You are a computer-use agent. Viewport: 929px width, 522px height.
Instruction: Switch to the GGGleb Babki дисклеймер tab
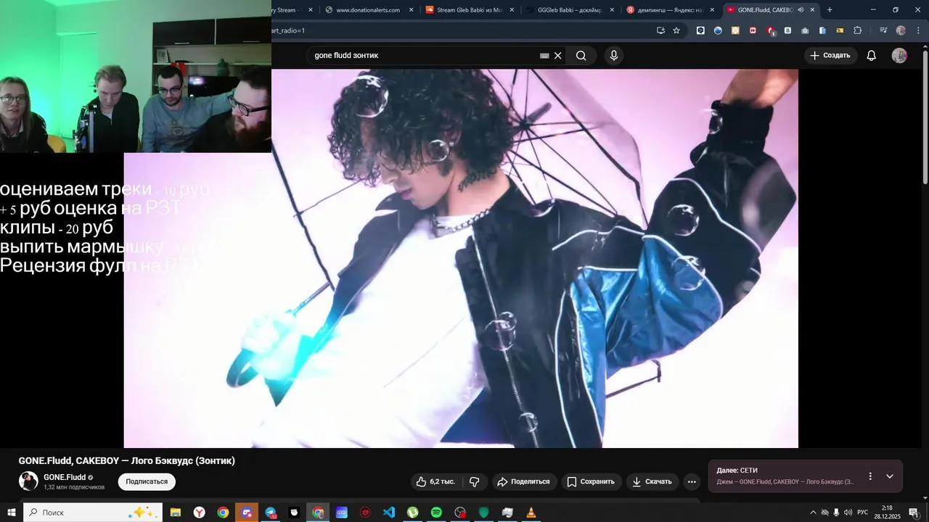pos(569,9)
